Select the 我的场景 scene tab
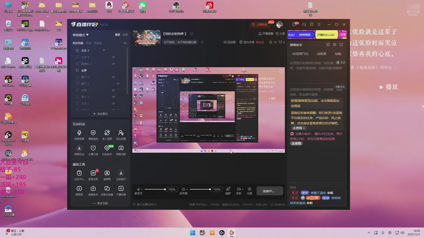The width and height of the screenshot is (424, 238). [x=78, y=43]
